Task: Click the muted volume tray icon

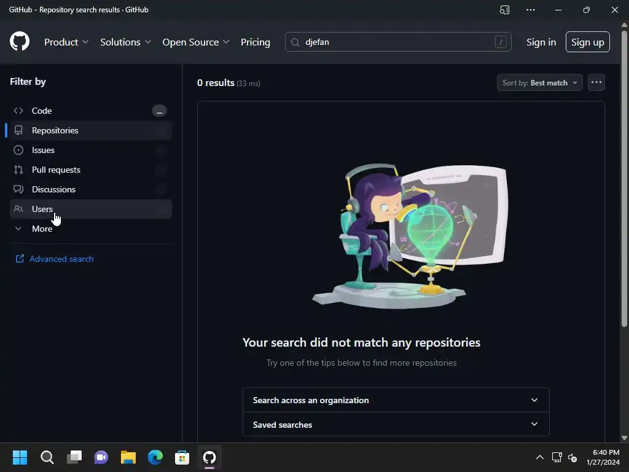Action: (x=572, y=457)
